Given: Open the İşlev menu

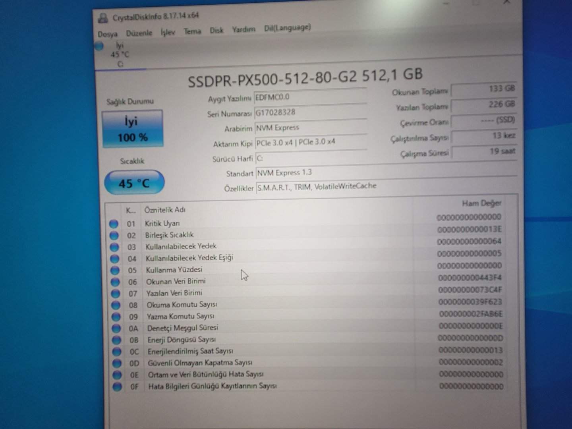Looking at the screenshot, I should (168, 32).
